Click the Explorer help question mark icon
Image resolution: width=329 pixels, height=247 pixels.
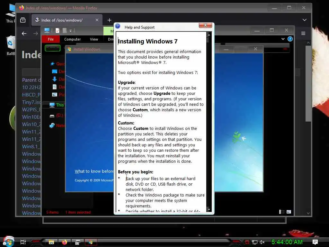(x=290, y=39)
